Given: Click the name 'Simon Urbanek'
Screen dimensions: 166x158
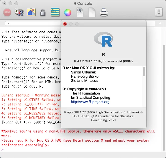Looking at the screenshot, I should pos(83,72).
